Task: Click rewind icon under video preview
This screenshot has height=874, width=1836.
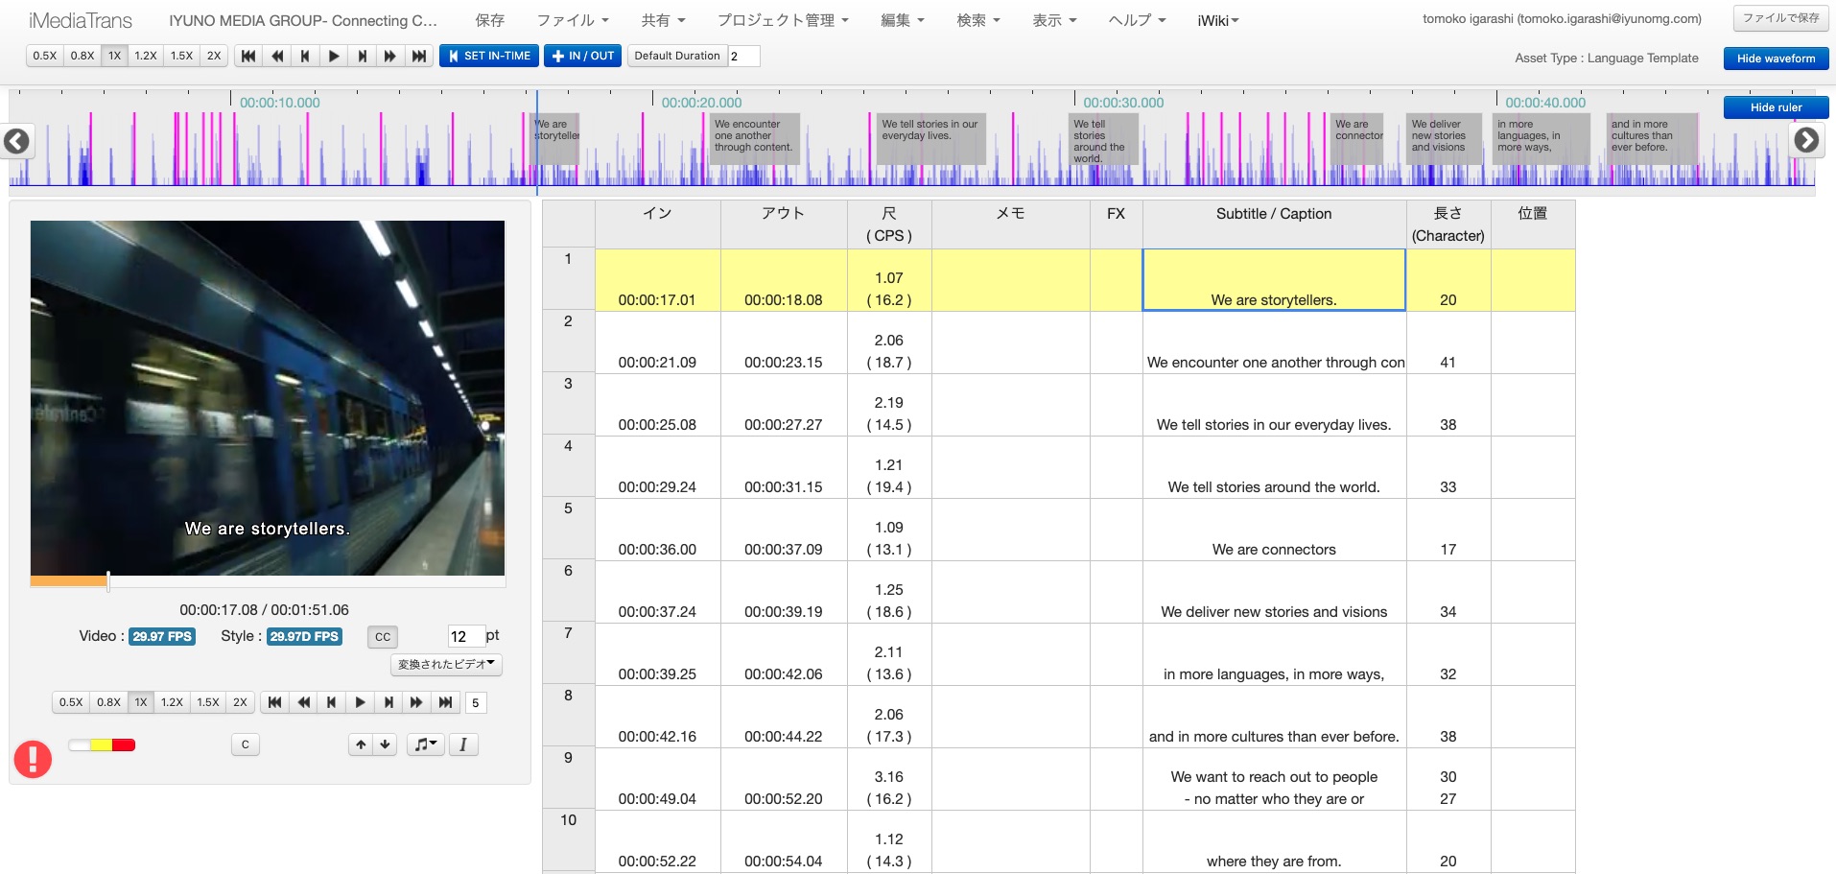Action: pos(303,702)
